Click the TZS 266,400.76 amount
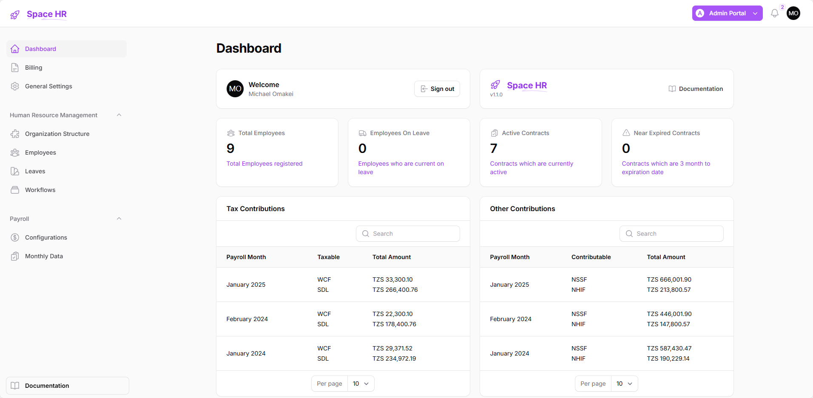Screen dimensions: 813x398 395,290
